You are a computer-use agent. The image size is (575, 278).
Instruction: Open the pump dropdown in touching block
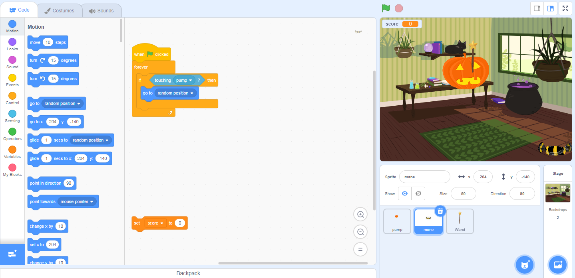pyautogui.click(x=184, y=80)
